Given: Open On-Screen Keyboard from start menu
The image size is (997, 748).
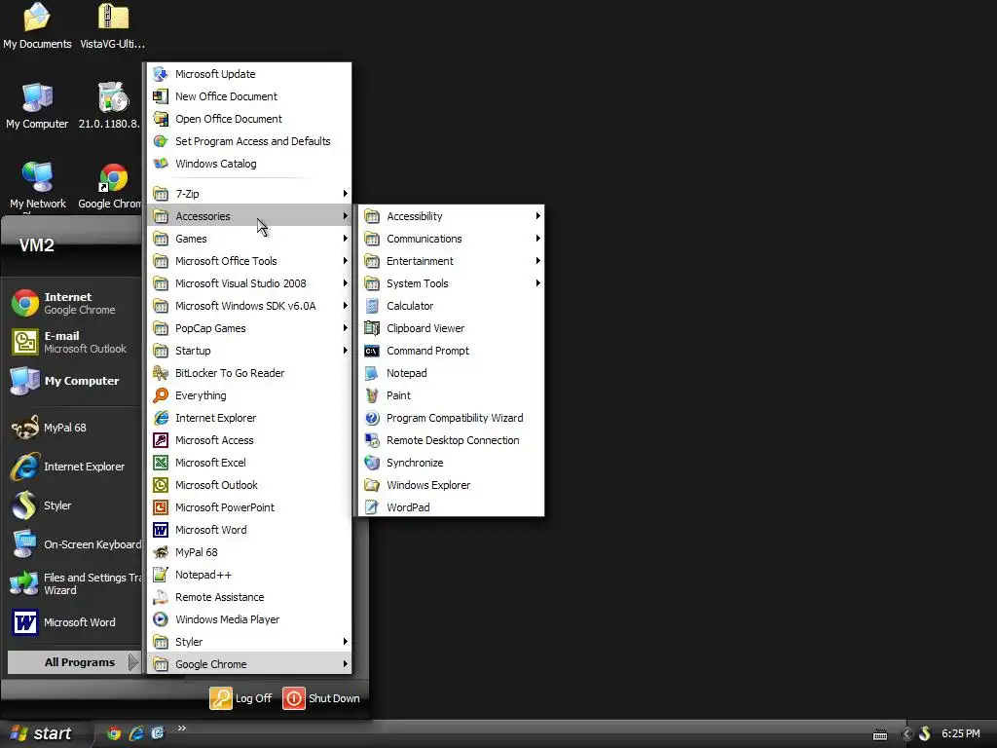Looking at the screenshot, I should 73,544.
